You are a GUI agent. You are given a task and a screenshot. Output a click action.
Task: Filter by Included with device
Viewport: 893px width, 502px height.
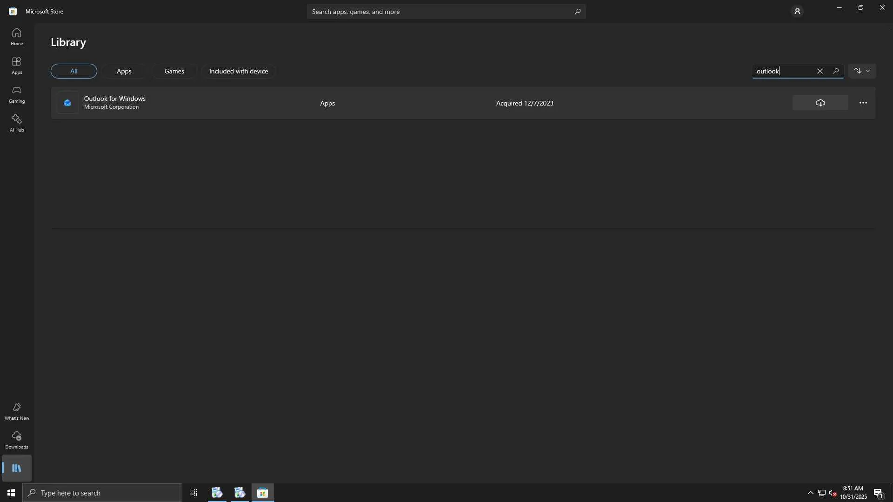pyautogui.click(x=238, y=71)
